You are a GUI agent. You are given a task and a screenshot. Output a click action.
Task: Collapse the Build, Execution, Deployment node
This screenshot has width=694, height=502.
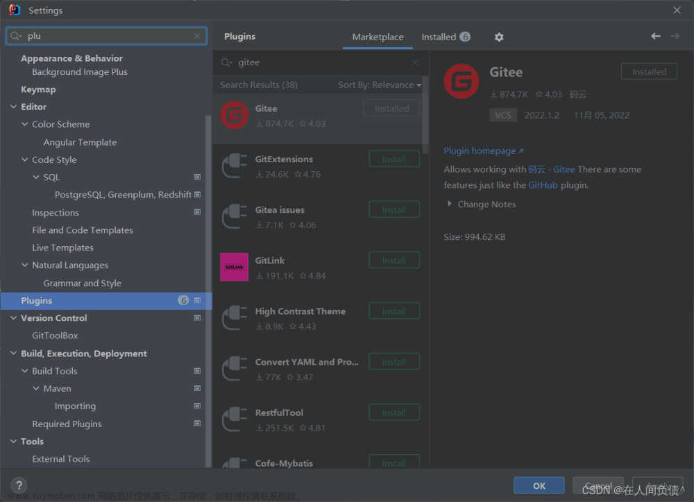click(x=14, y=353)
